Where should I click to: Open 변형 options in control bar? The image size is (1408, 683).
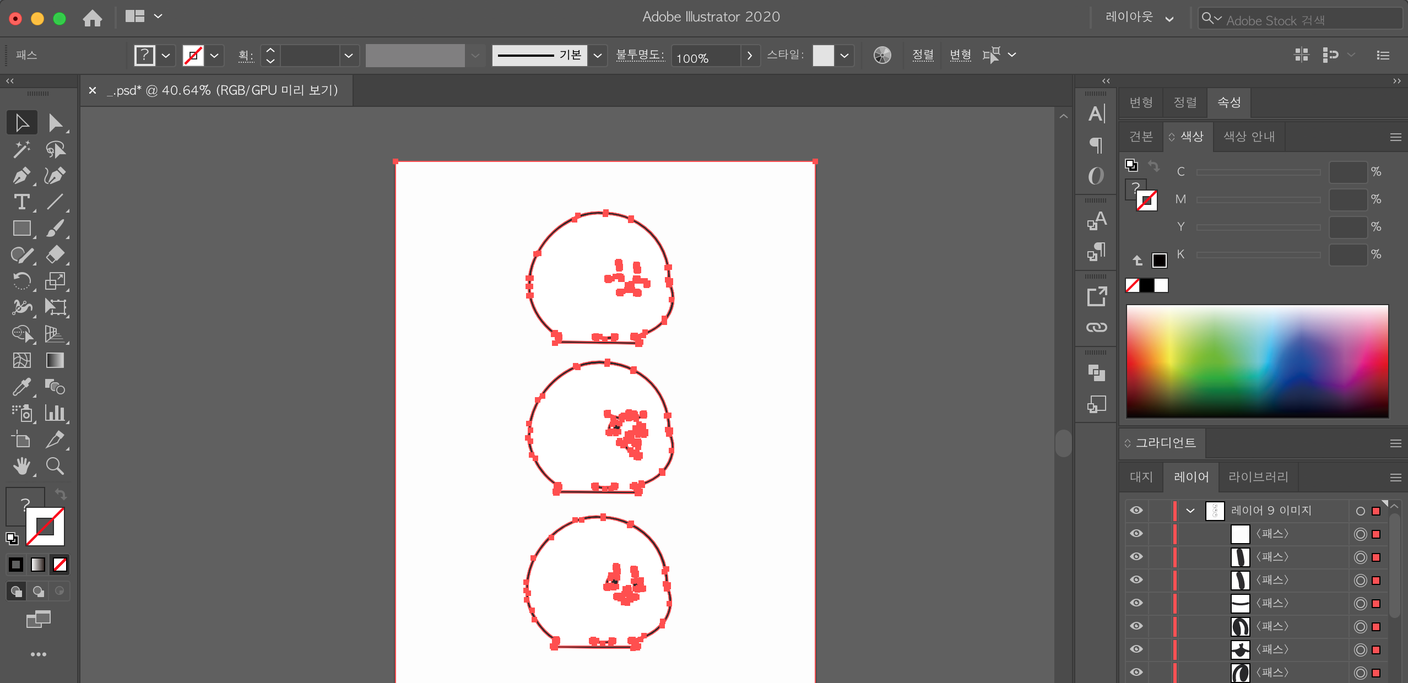point(960,55)
